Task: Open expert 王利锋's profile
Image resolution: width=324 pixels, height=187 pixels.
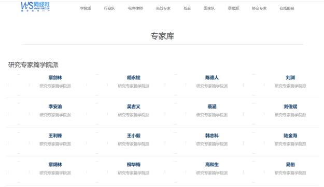Action: (x=55, y=136)
